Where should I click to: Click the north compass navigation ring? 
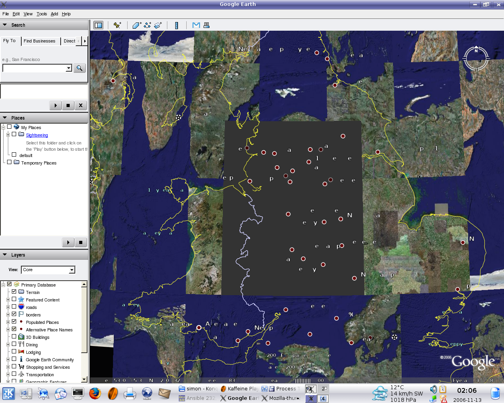(476, 58)
